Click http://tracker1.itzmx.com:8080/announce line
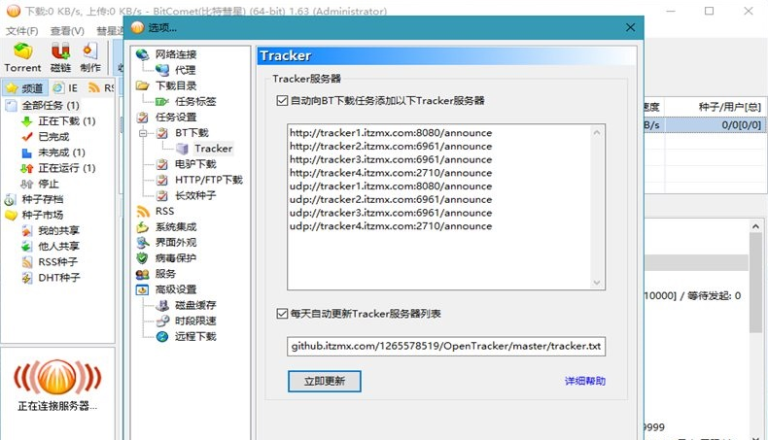Screen dimensions: 768x440 tap(391, 133)
